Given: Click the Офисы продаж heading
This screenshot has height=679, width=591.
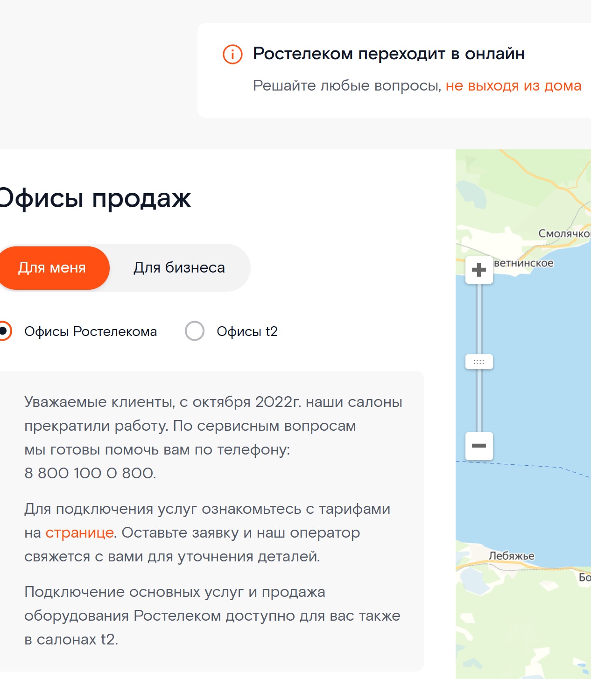Looking at the screenshot, I should click(95, 198).
